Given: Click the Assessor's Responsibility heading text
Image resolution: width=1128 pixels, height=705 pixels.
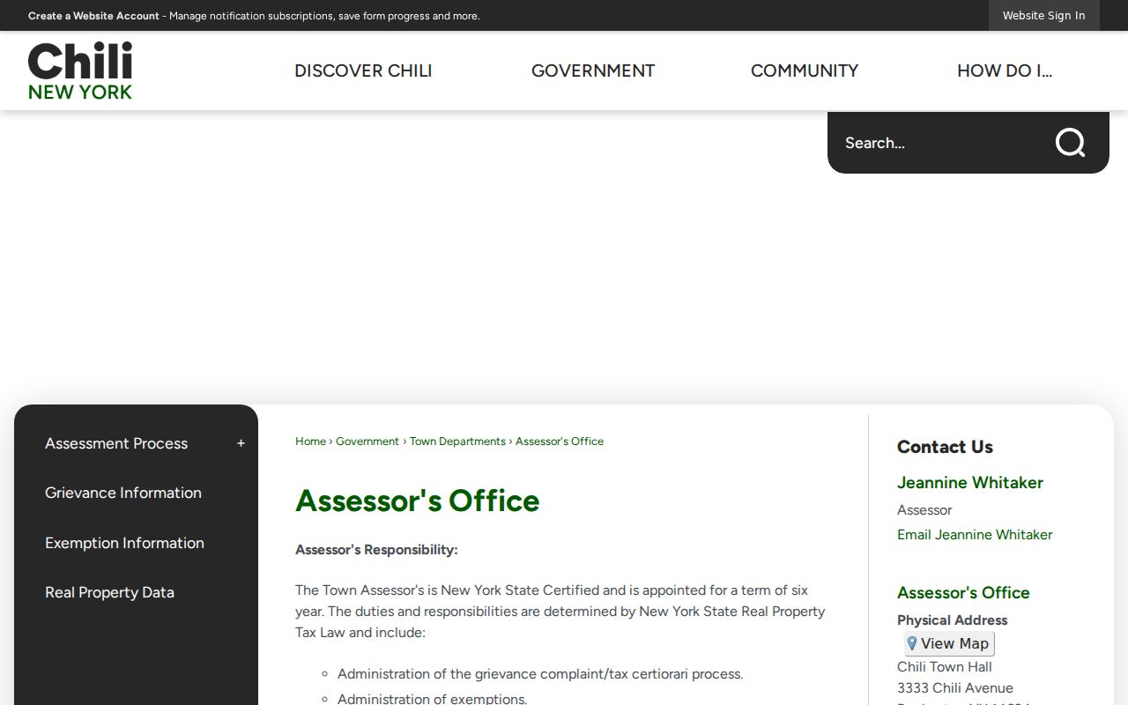Looking at the screenshot, I should 376,550.
